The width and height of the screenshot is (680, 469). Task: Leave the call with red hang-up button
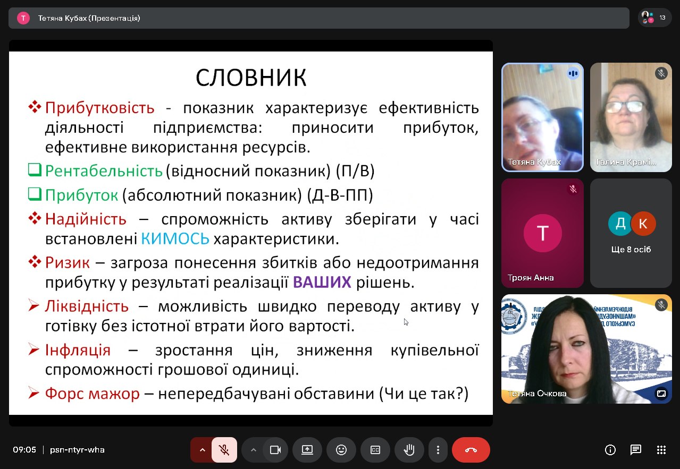(471, 450)
